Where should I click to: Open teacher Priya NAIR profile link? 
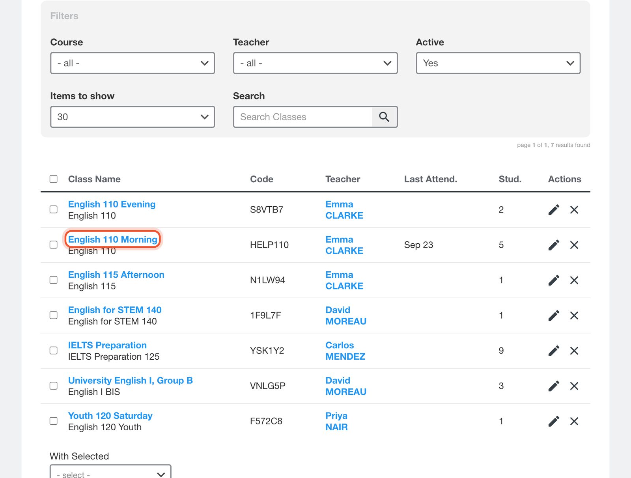[x=336, y=421]
